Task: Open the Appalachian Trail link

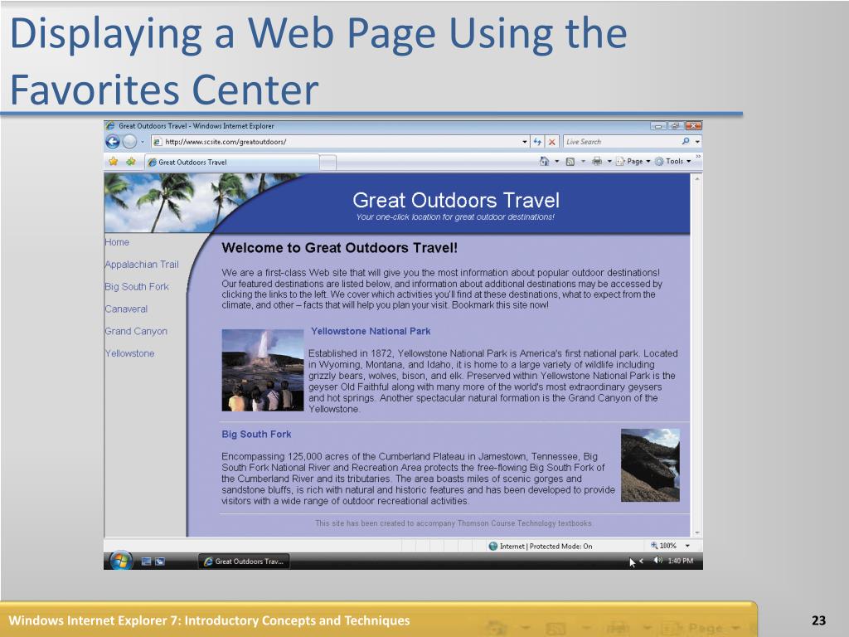Action: (141, 265)
